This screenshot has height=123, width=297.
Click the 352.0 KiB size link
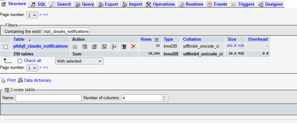pyautogui.click(x=235, y=45)
